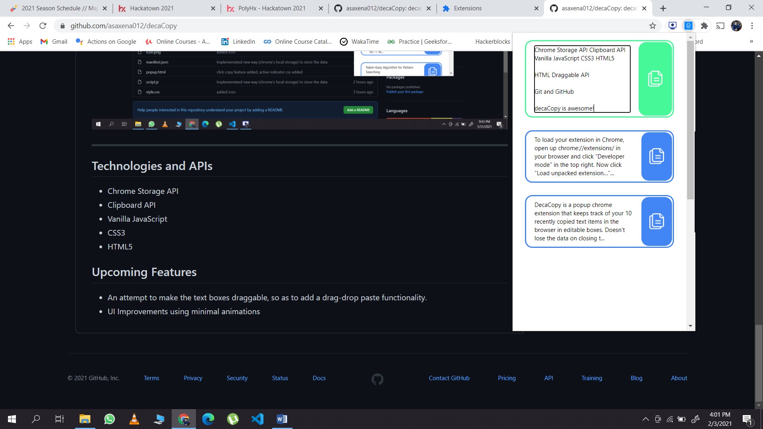This screenshot has height=429, width=763.
Task: Click the decaCopy extension icon in toolbar
Action: [688, 26]
